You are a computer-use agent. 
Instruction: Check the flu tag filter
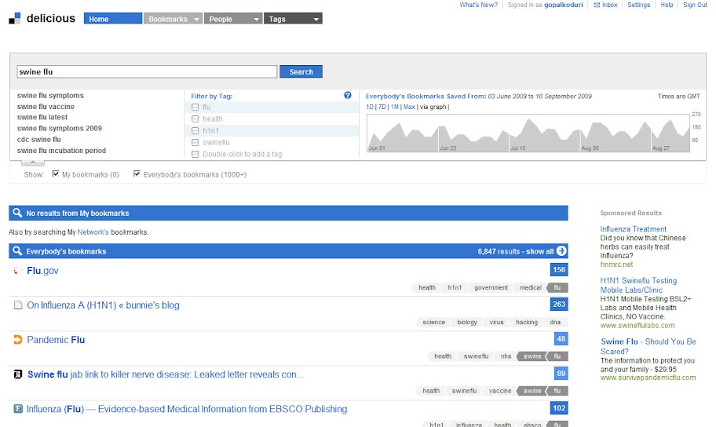pos(195,108)
